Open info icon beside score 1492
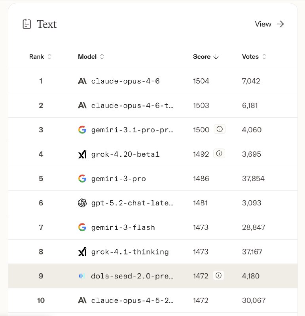305x316 pixels. pyautogui.click(x=220, y=154)
